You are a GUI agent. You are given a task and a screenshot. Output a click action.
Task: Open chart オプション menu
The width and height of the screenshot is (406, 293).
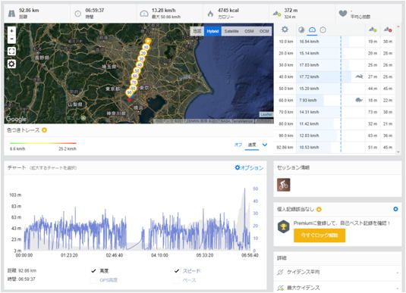(249, 167)
